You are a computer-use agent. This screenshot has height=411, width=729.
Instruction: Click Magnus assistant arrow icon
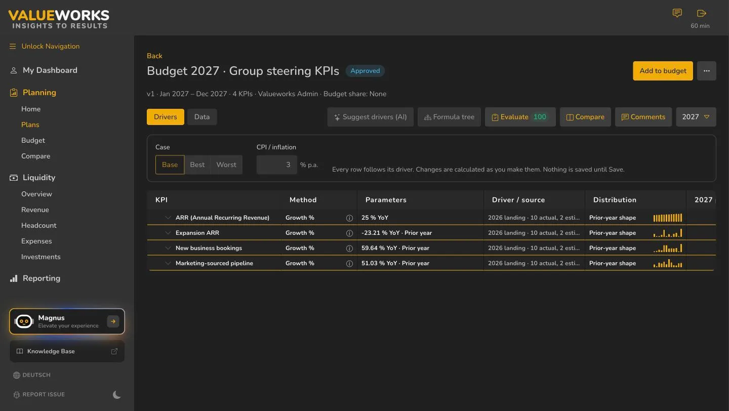click(113, 321)
